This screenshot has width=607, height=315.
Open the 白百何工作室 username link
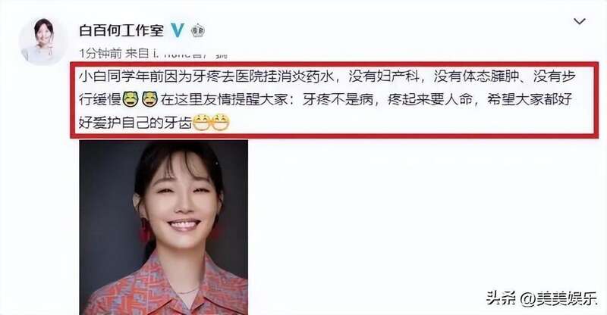[121, 30]
